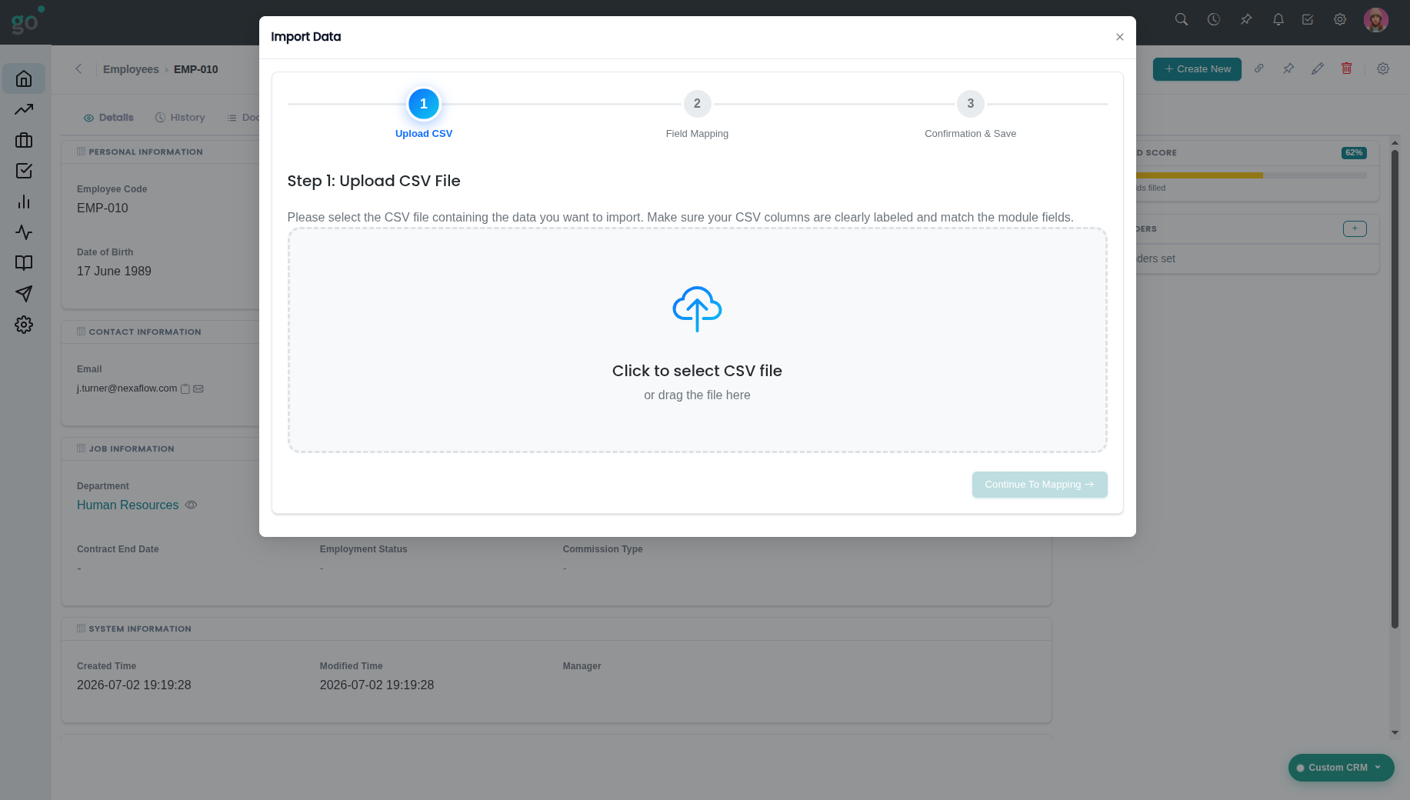Click Continue To Mapping button
The width and height of the screenshot is (1410, 800).
coord(1039,485)
